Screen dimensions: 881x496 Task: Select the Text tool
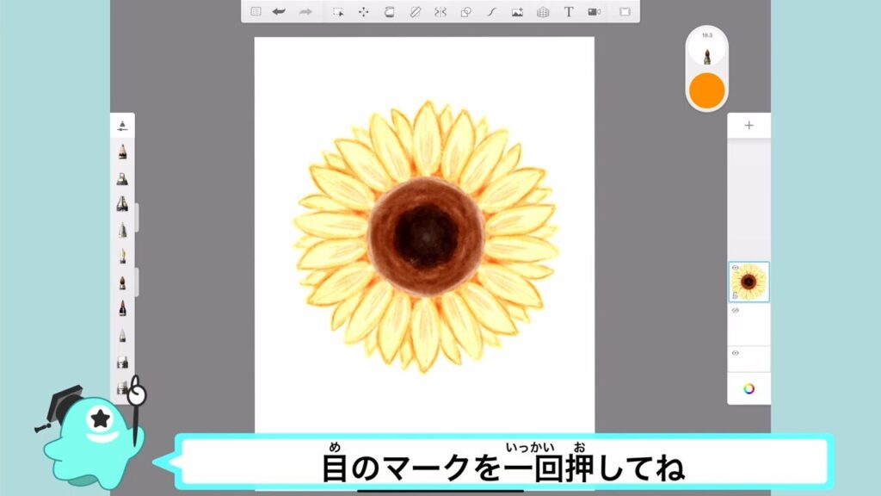click(x=569, y=12)
